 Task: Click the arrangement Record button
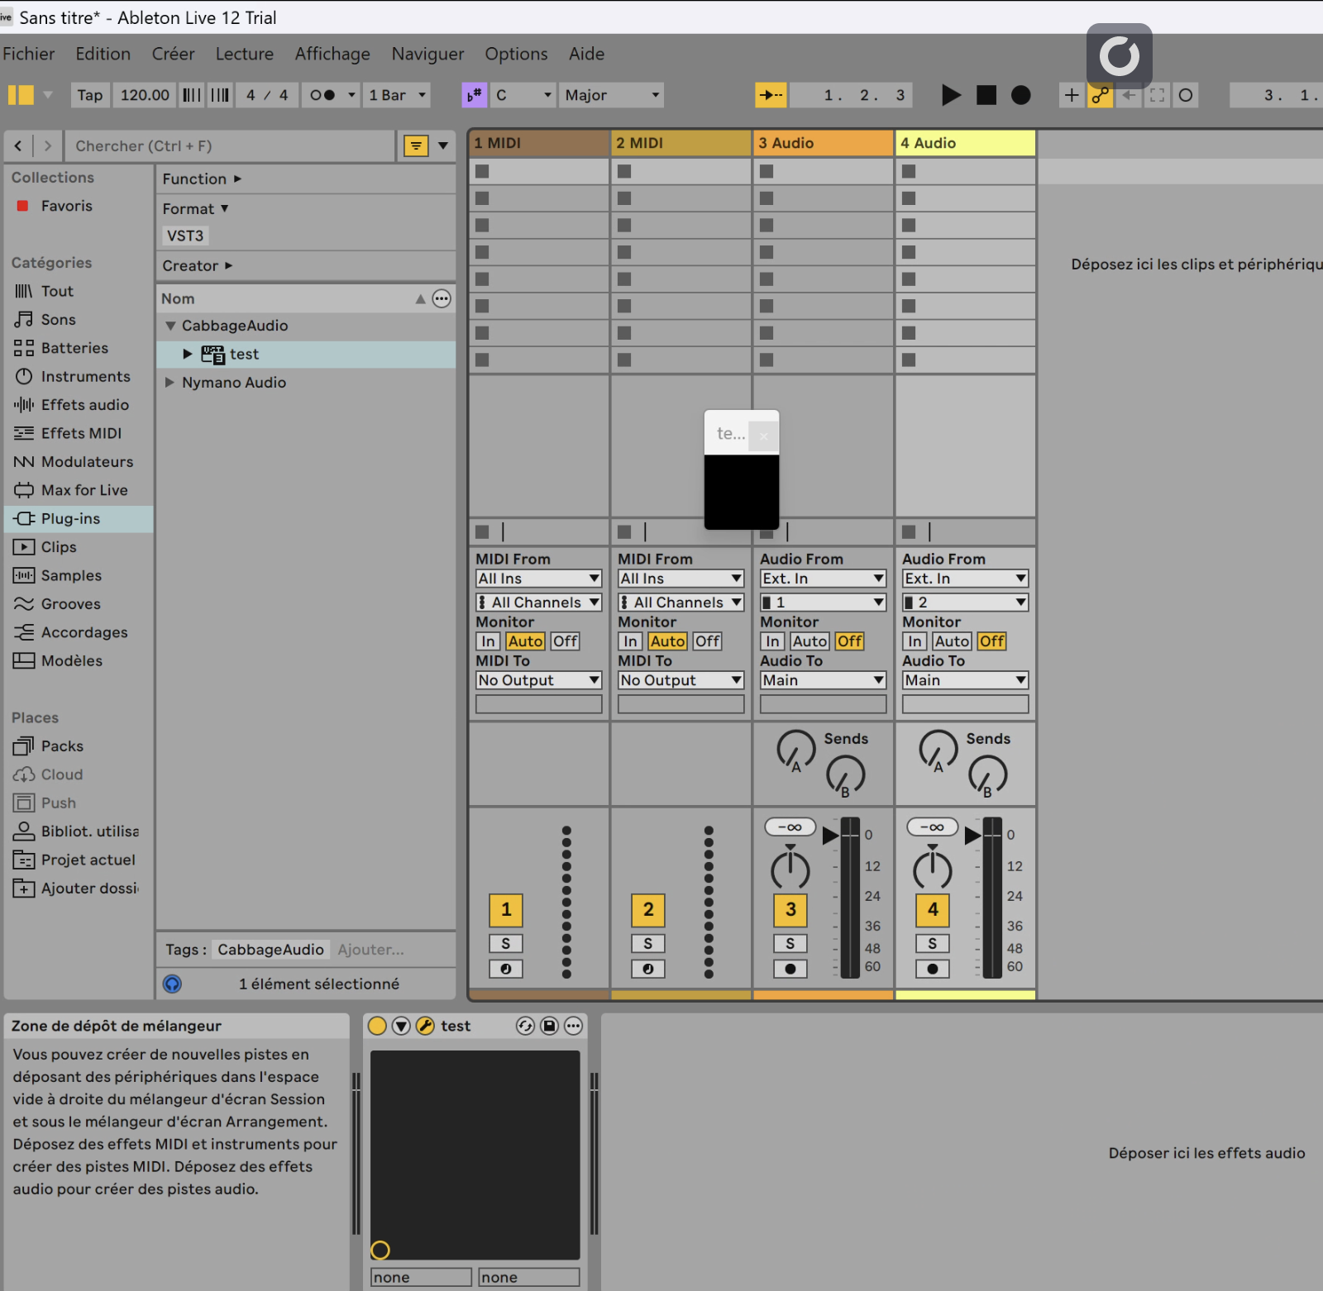tap(1021, 95)
